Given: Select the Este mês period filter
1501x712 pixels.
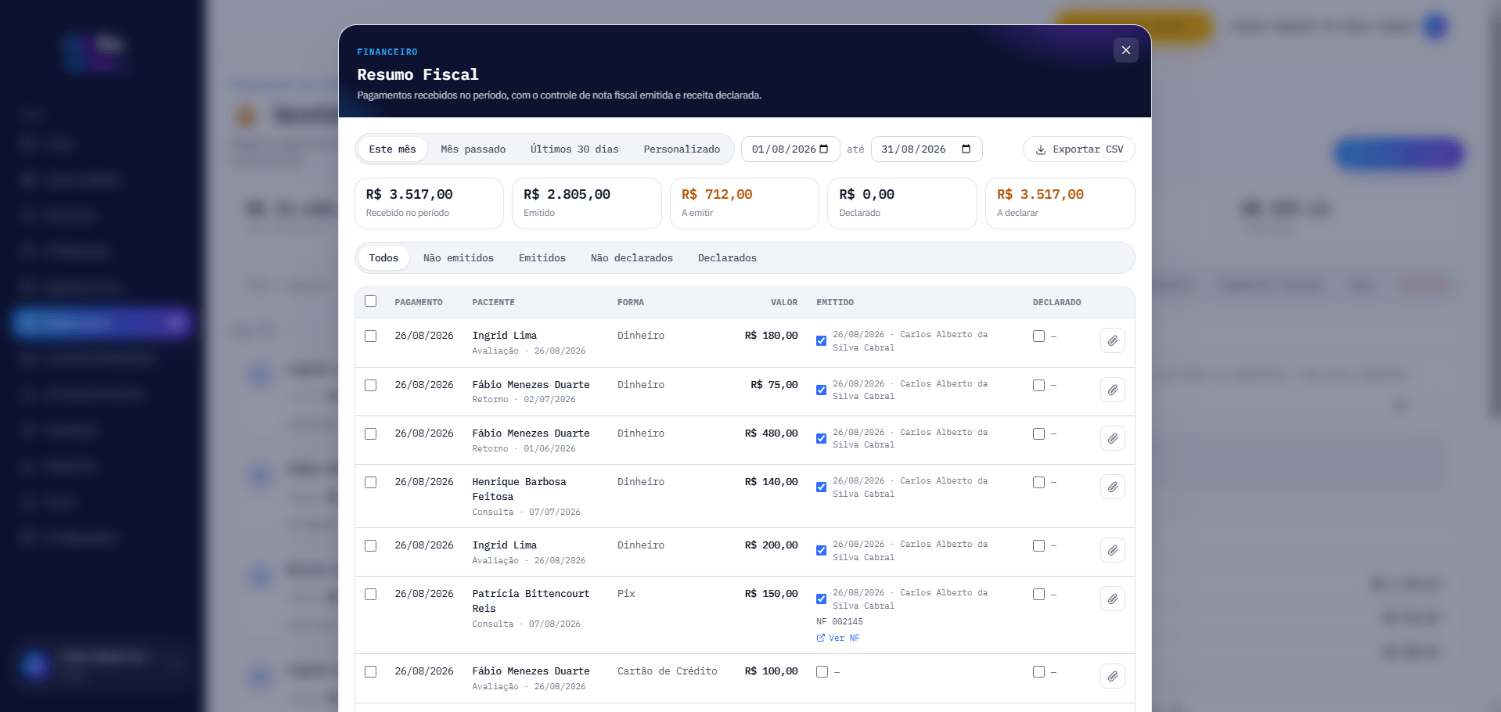Looking at the screenshot, I should (x=392, y=149).
